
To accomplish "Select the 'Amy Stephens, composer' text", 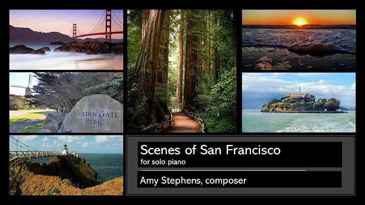I will (x=193, y=181).
